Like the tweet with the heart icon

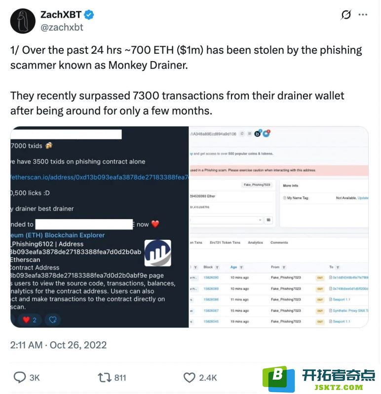pos(189,377)
